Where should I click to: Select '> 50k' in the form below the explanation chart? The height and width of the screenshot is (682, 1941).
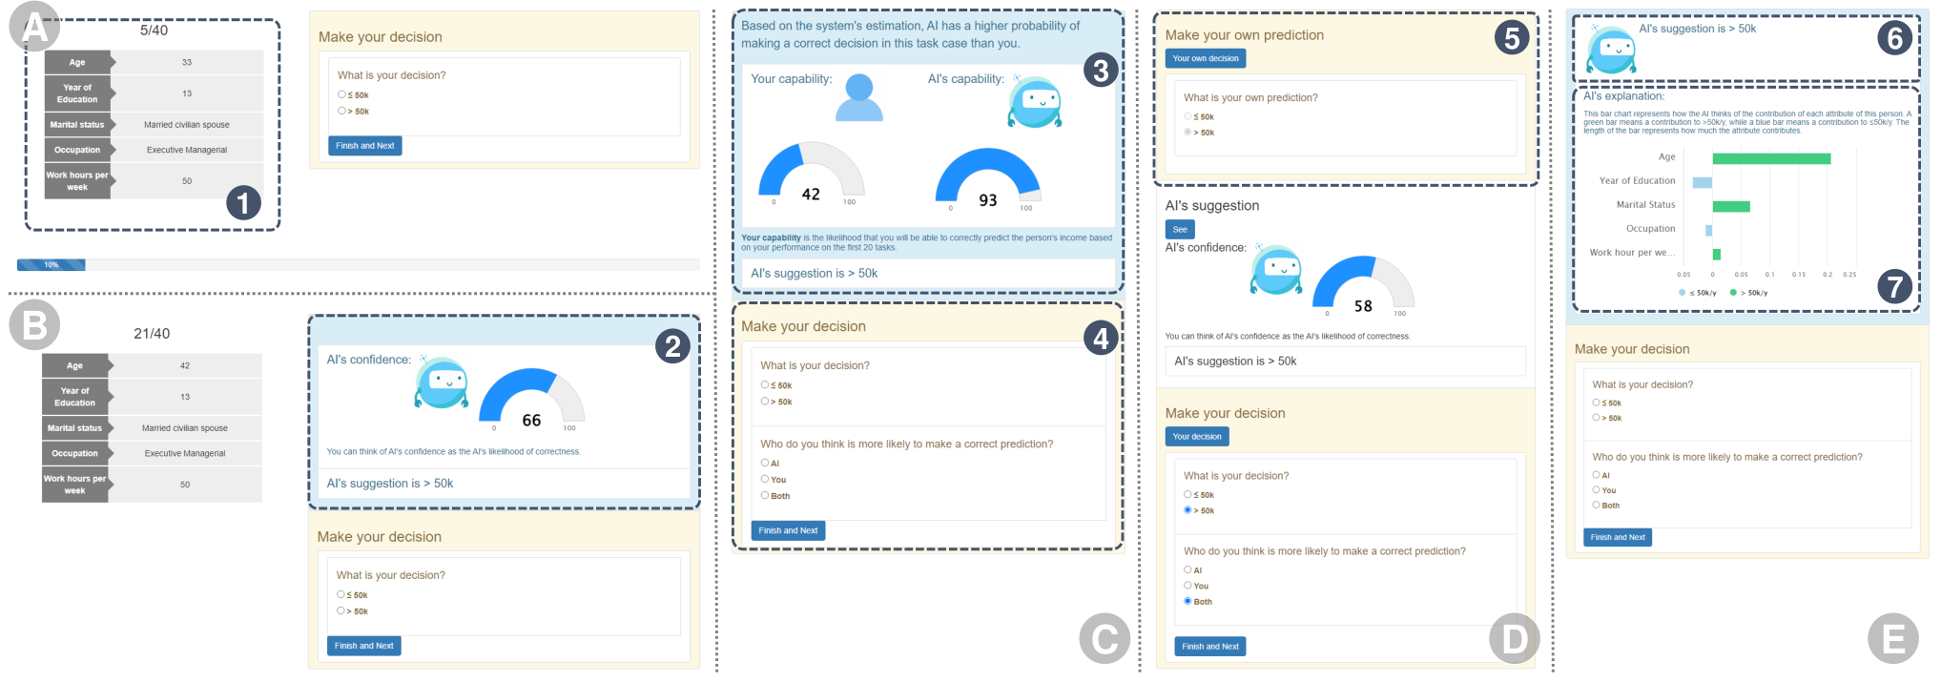point(1596,417)
